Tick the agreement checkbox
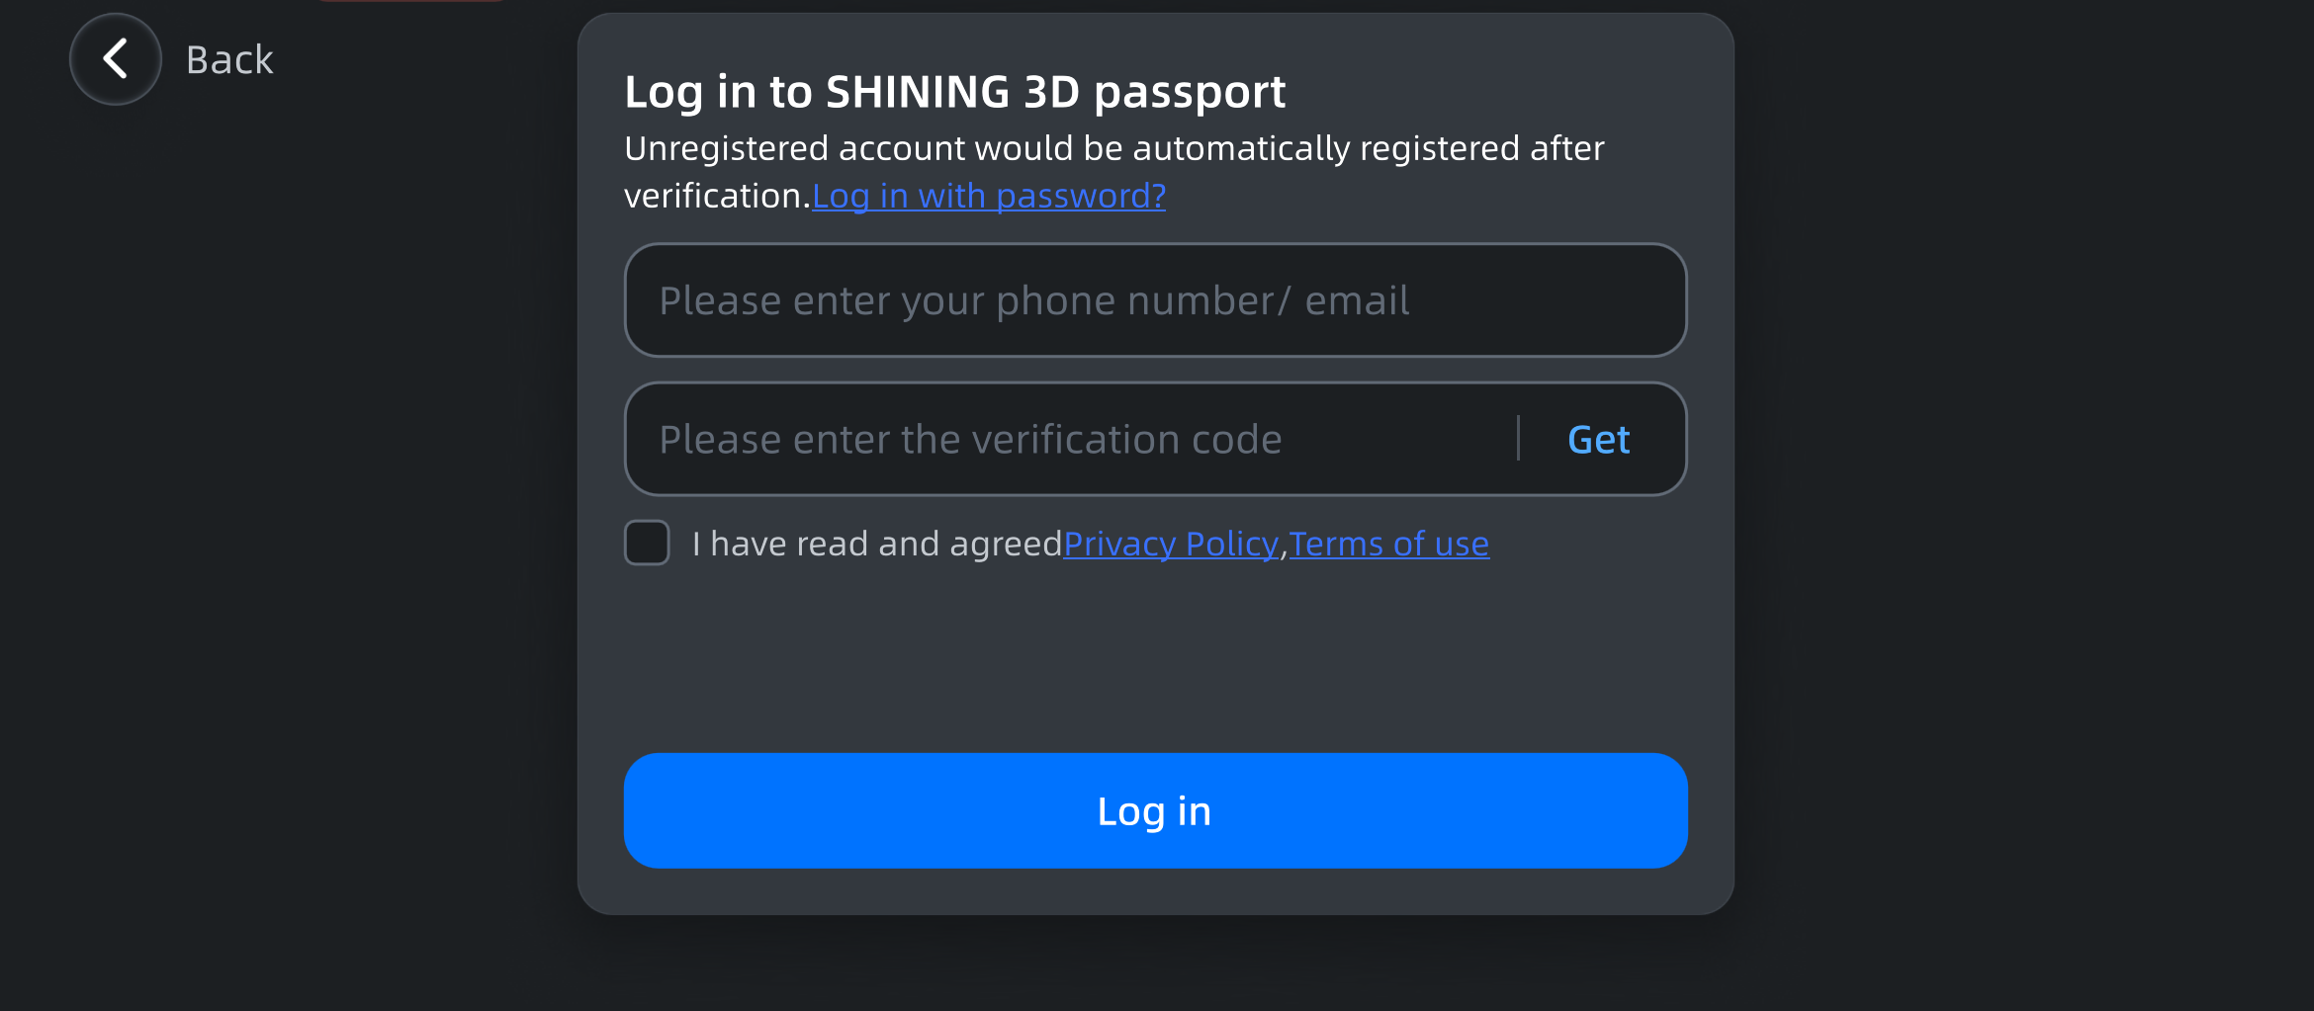Image resolution: width=2314 pixels, height=1011 pixels. coord(647,543)
